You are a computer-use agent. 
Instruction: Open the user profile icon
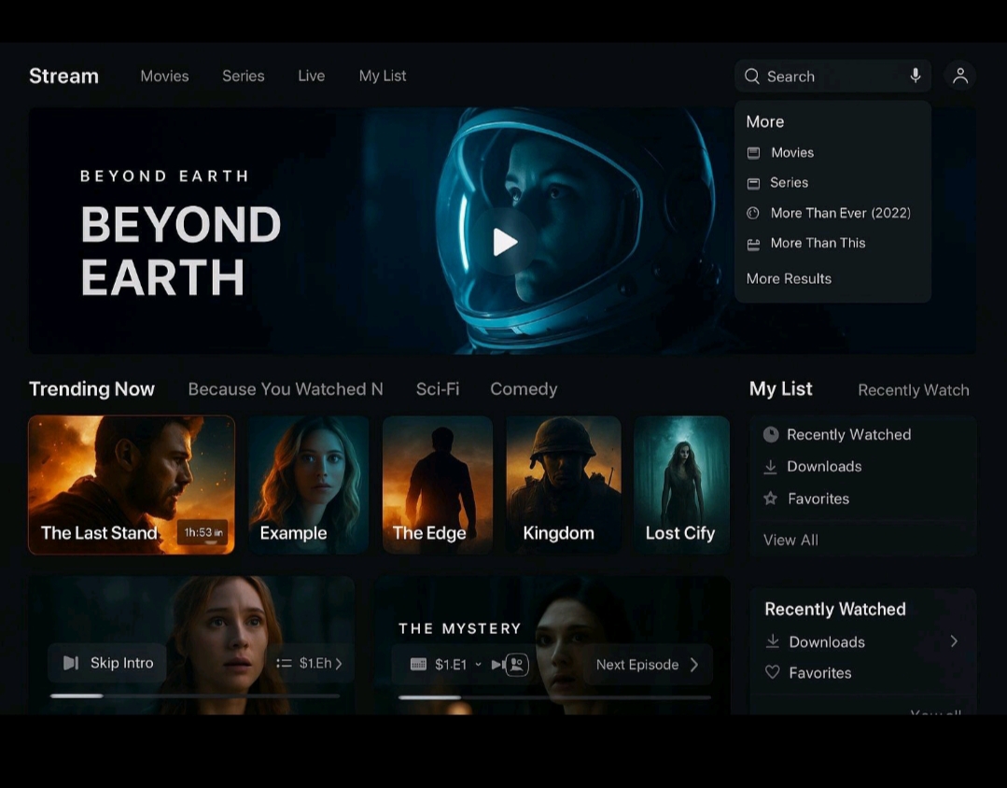(959, 77)
